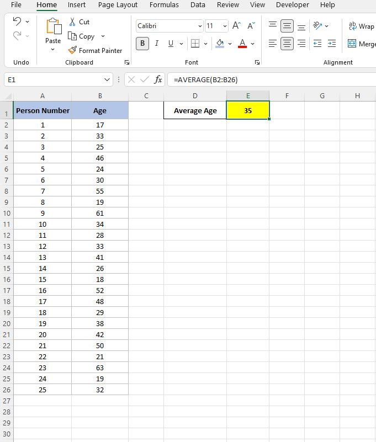Click the Average Age label cell
This screenshot has width=376, height=442.
pyautogui.click(x=195, y=110)
